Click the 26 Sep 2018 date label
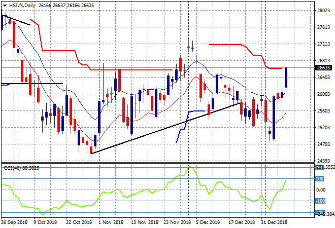 pos(14,222)
